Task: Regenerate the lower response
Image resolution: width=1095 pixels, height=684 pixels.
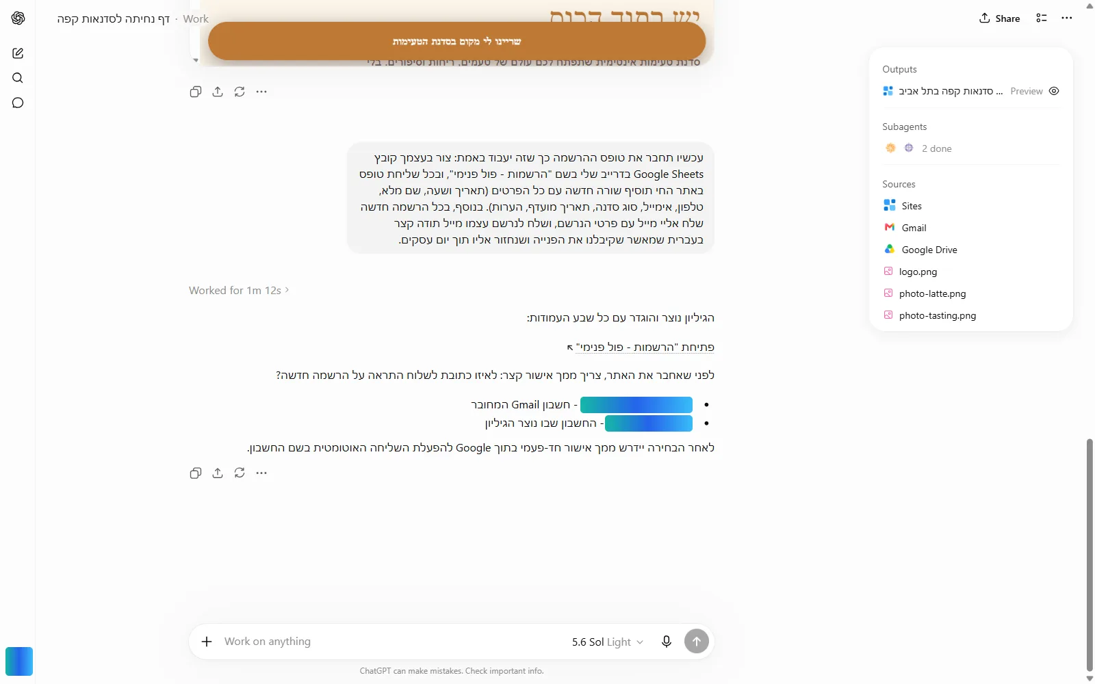Action: pyautogui.click(x=240, y=473)
